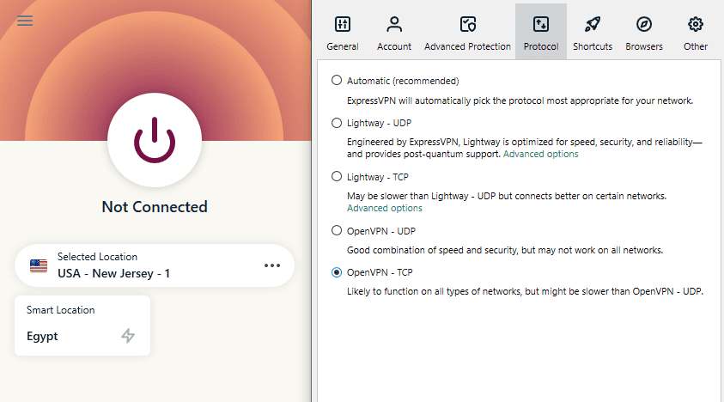Open Advanced options under Lightway - UDP
This screenshot has width=724, height=402.
click(540, 155)
